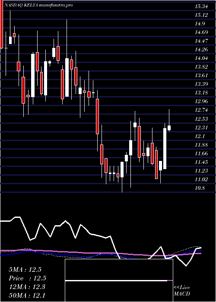Screen dimensions: 216x302
Task: Click the 13.61 price axis label
Action: point(201,75)
